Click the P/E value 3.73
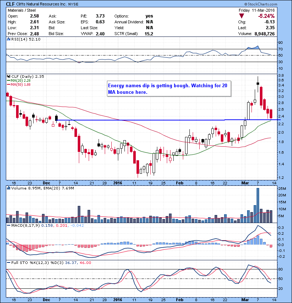Screen dimensions: 292x303 (100, 16)
